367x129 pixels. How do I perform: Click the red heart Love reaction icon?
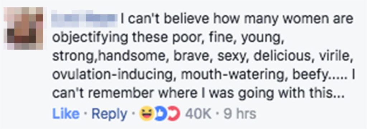tap(175, 114)
